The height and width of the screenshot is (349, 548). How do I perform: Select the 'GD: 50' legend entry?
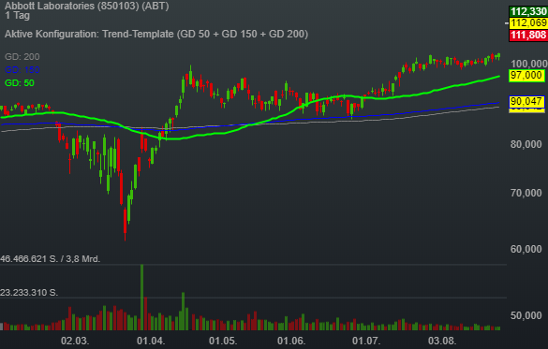(20, 83)
